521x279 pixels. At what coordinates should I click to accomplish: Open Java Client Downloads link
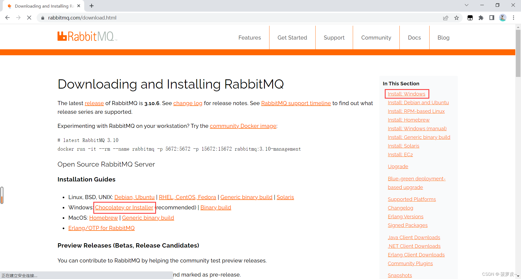click(x=414, y=238)
